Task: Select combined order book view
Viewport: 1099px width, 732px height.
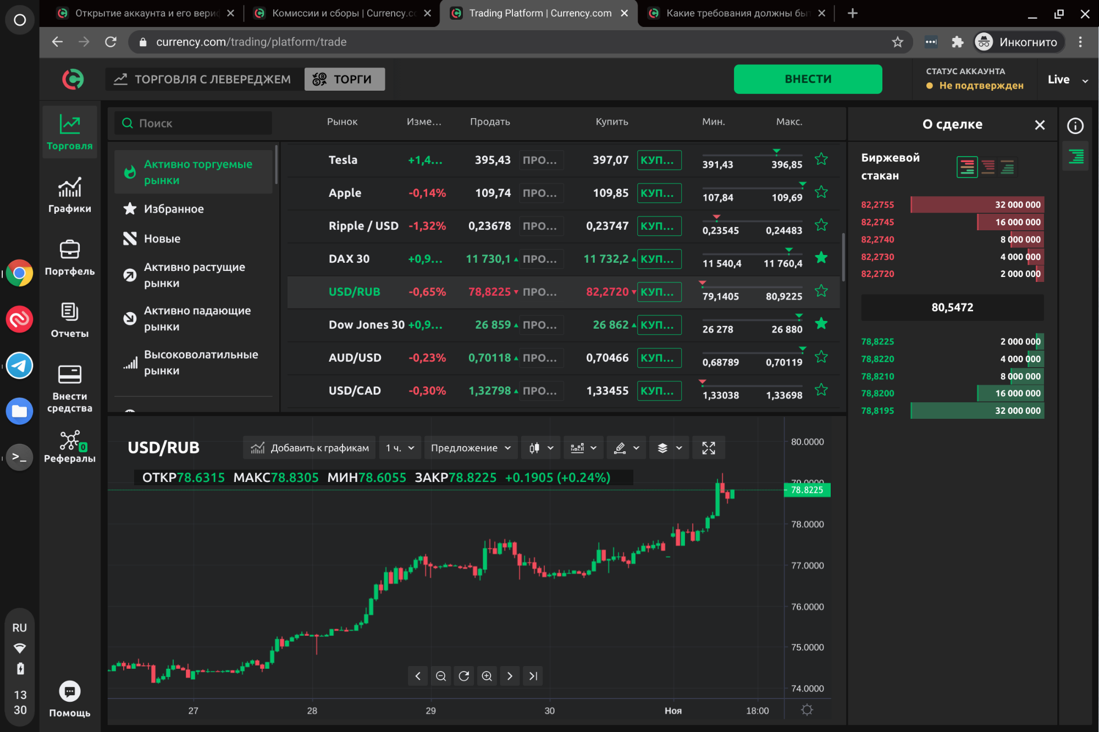Action: click(967, 167)
